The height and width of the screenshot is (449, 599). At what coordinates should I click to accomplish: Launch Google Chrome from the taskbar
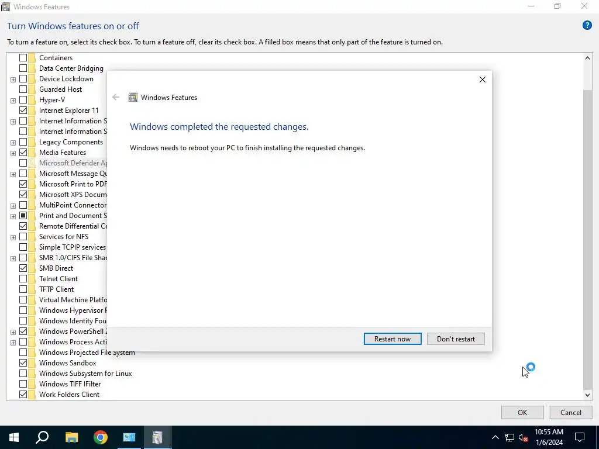(x=101, y=437)
